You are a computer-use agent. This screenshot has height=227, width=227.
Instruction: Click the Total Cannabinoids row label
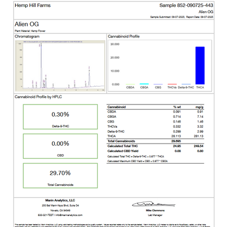point(121,141)
